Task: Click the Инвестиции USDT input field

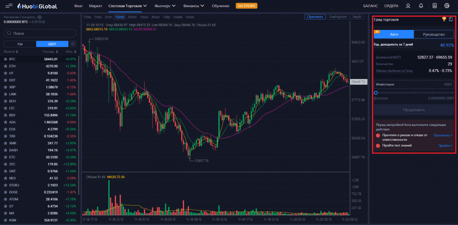Action: pos(414,84)
